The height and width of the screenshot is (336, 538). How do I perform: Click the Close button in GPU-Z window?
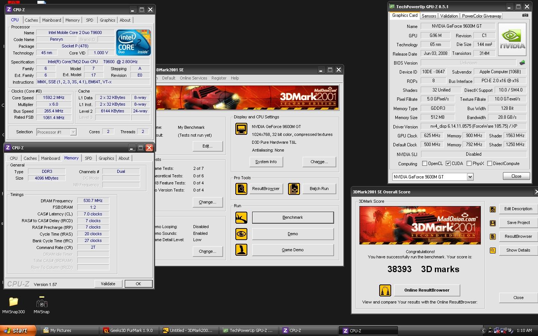[x=516, y=176]
